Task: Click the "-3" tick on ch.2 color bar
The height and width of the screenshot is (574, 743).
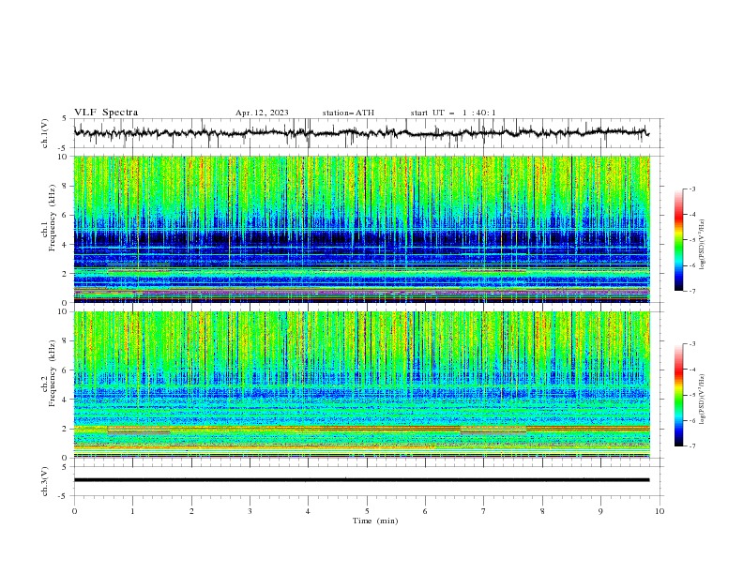Action: tap(692, 344)
